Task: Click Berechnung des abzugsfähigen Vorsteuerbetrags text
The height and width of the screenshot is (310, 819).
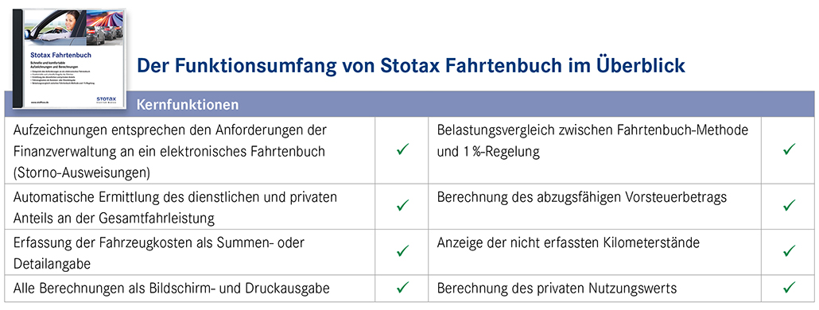Action: click(x=582, y=198)
